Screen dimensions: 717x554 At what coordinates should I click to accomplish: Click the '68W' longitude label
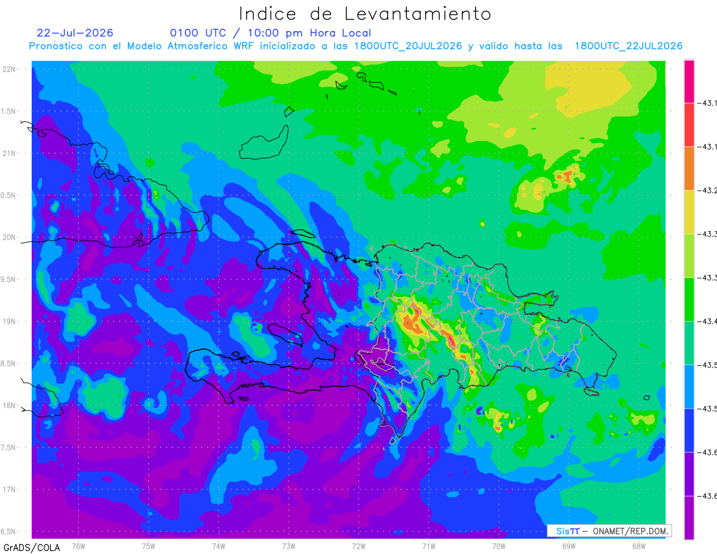click(639, 546)
